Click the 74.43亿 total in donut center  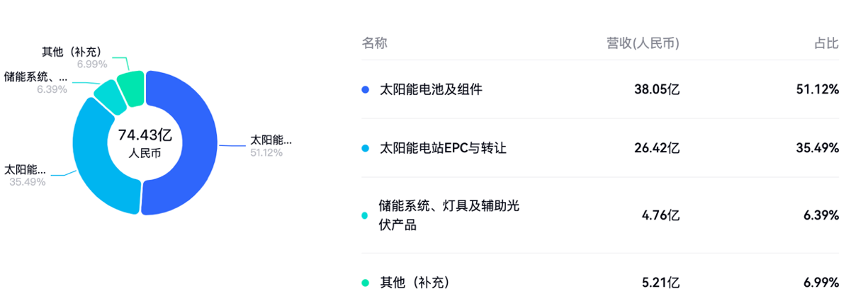pos(145,135)
